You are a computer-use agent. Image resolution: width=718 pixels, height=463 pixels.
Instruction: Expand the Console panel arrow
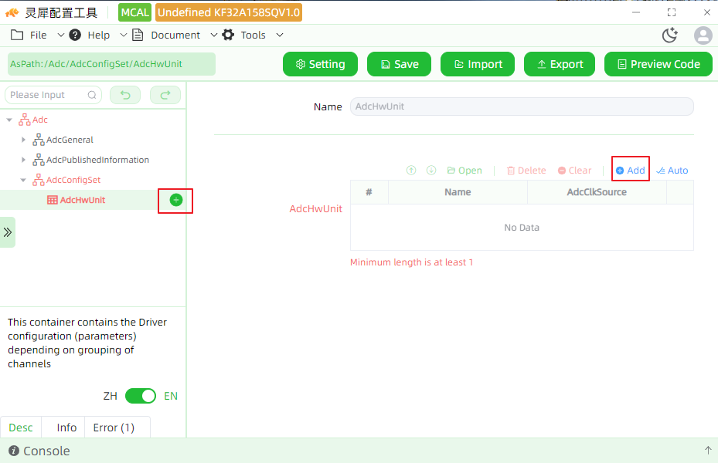point(708,451)
